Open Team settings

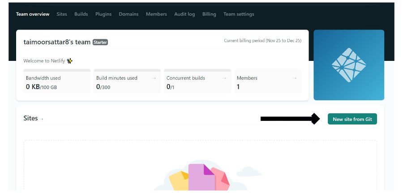[239, 14]
